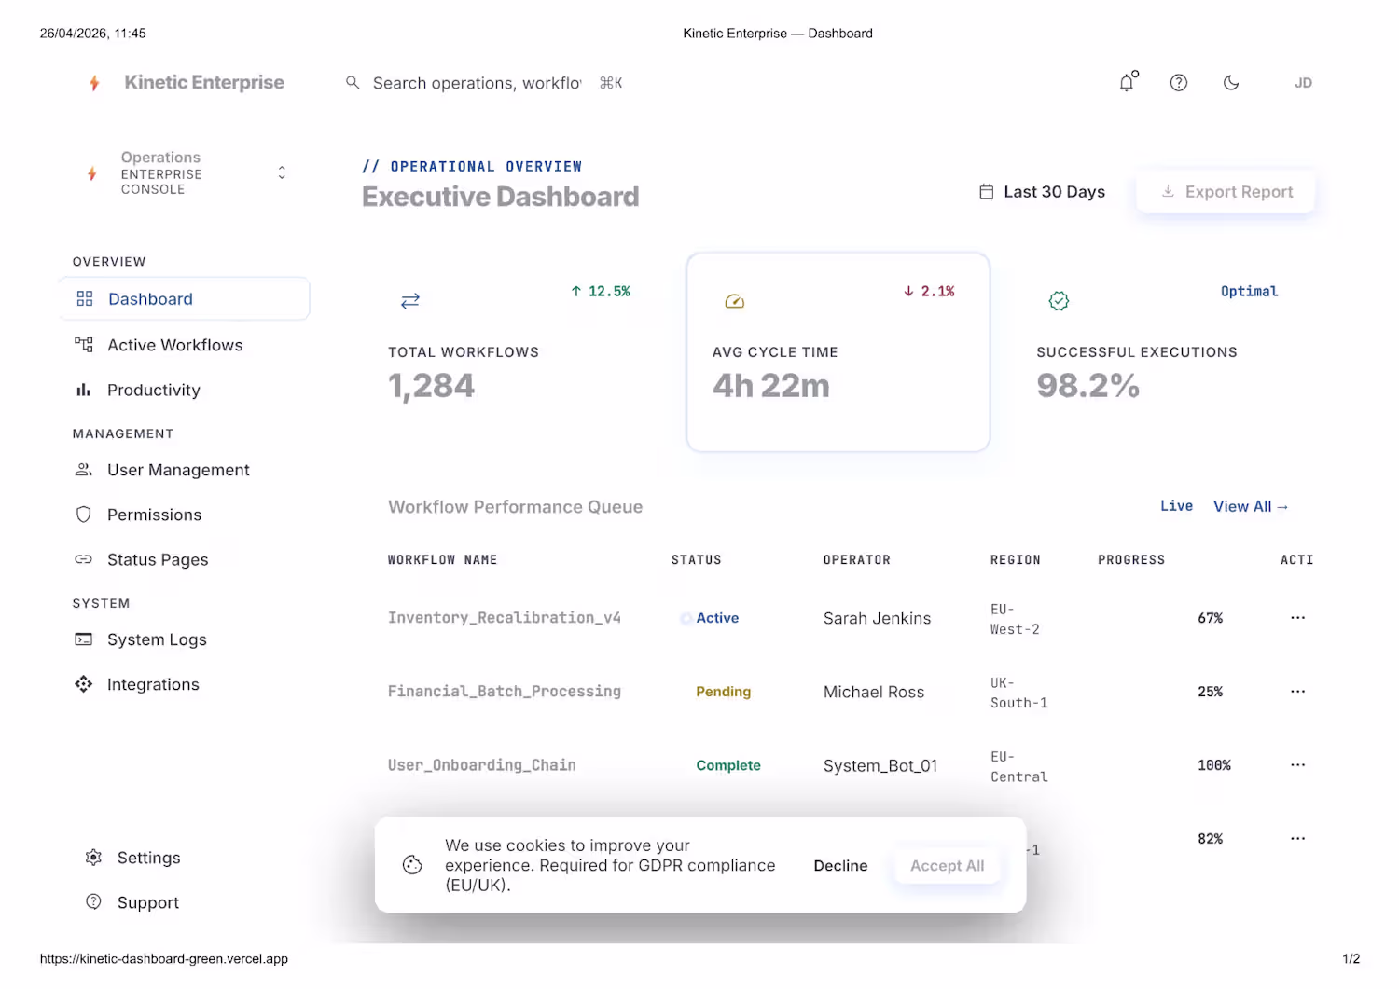Expand the Operations Enterprise Console switcher

tap(282, 173)
